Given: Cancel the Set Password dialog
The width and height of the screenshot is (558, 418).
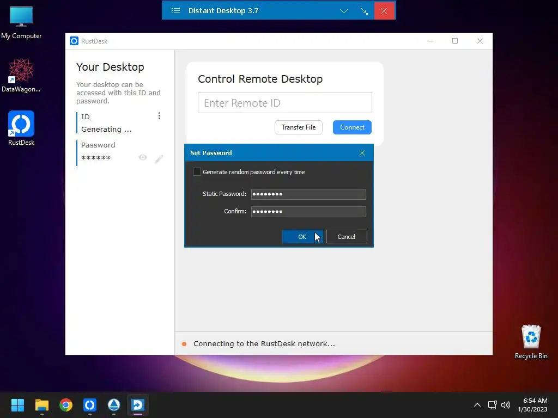Looking at the screenshot, I should pyautogui.click(x=346, y=237).
